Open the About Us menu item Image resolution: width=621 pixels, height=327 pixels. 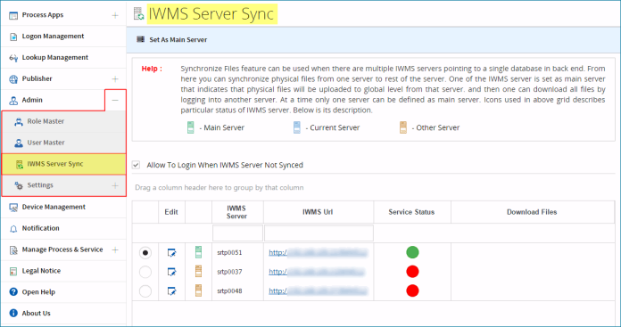[63, 313]
